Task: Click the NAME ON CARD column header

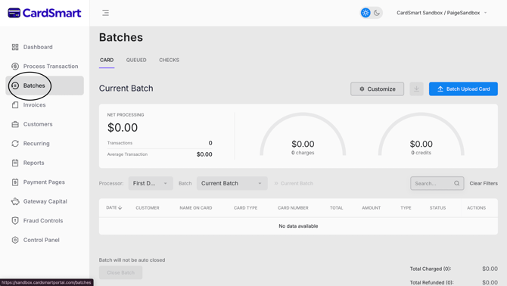Action: 196,208
